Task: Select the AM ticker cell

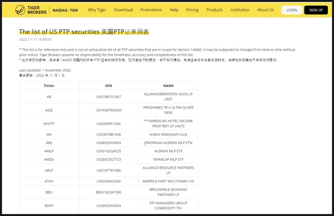Action: click(x=49, y=134)
